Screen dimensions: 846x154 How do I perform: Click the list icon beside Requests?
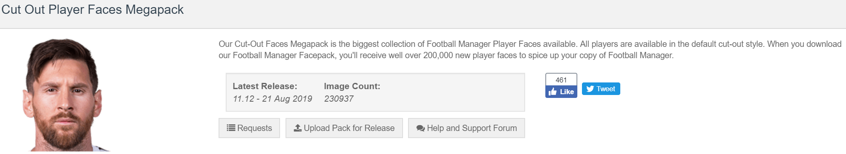coord(231,128)
